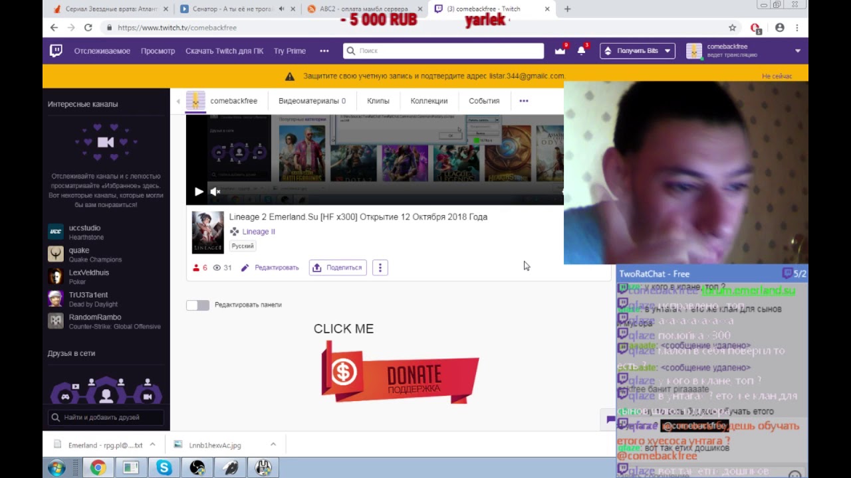Screen dimensions: 851x478
Task: Click Скачать Twitch для ПК
Action: coord(224,50)
